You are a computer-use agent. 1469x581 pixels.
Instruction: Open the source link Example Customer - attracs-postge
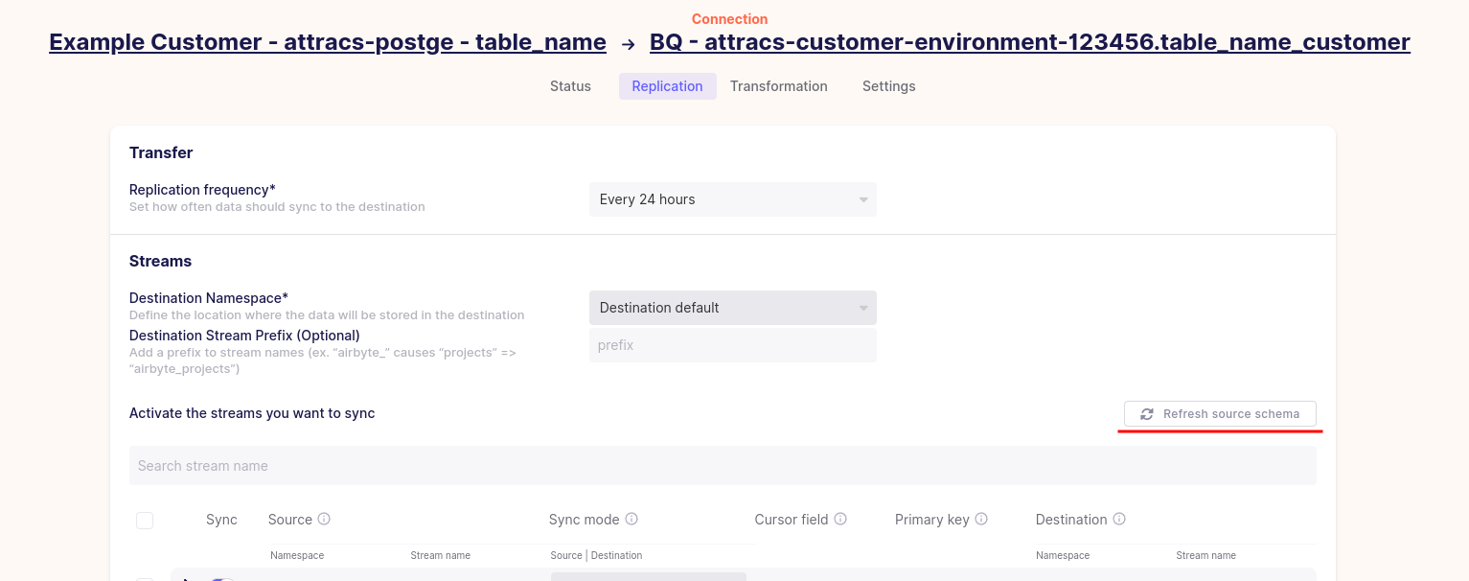(328, 42)
